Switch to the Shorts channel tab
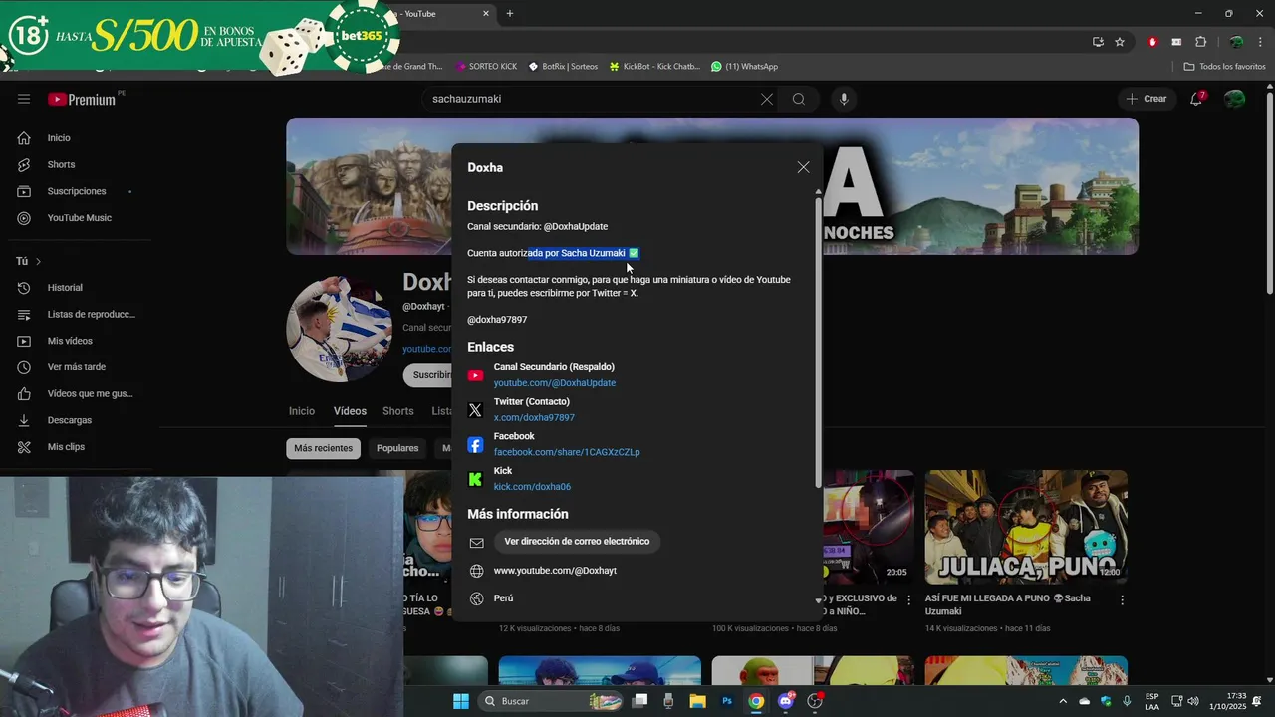Viewport: 1275px width, 717px height. (x=397, y=411)
